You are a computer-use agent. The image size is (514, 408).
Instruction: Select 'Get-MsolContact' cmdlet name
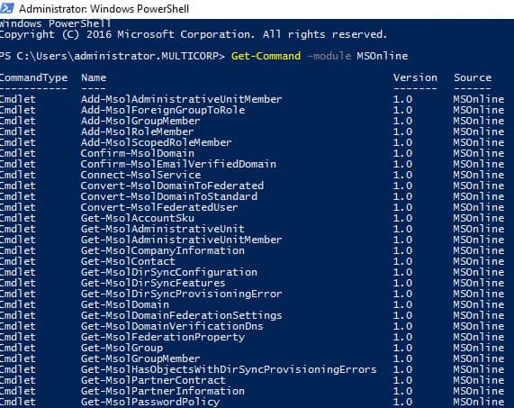click(x=128, y=262)
